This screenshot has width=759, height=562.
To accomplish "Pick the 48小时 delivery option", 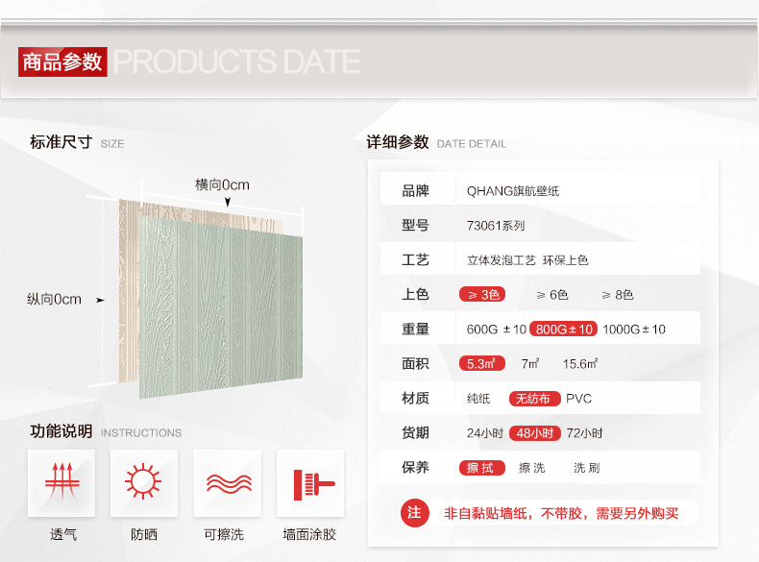I will coord(534,432).
